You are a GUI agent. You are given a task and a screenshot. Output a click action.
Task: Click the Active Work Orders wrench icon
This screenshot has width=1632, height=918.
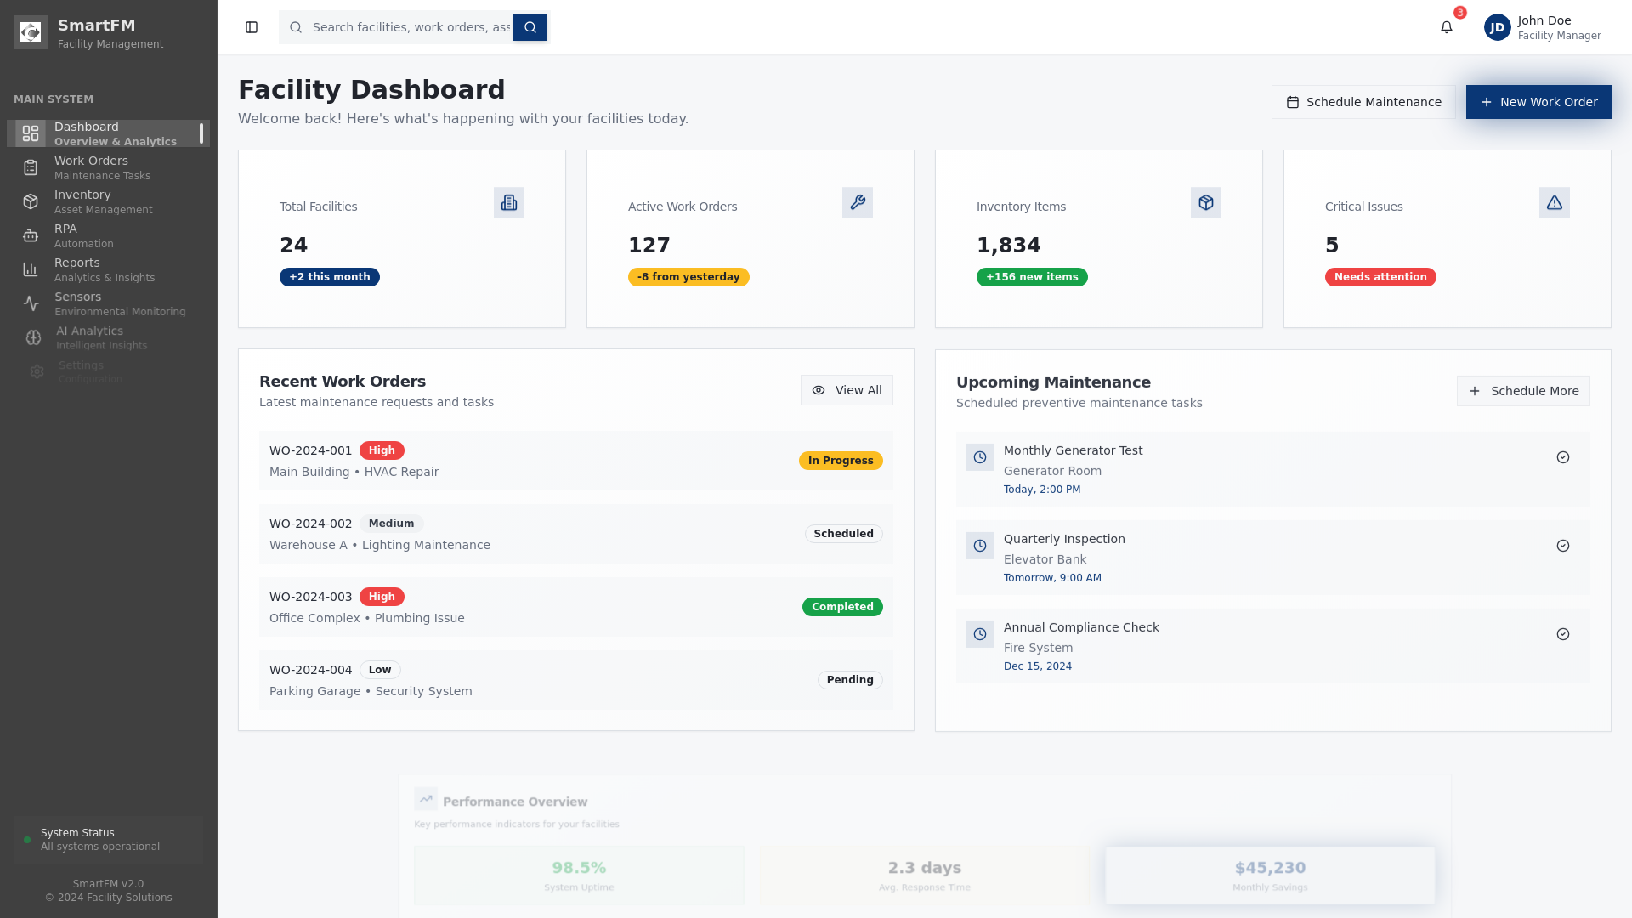coord(858,202)
